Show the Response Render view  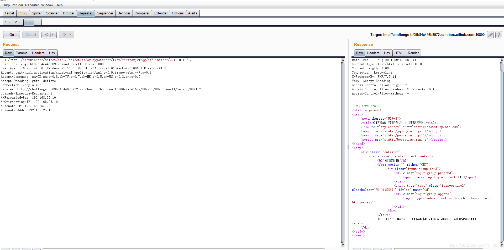pyautogui.click(x=413, y=53)
